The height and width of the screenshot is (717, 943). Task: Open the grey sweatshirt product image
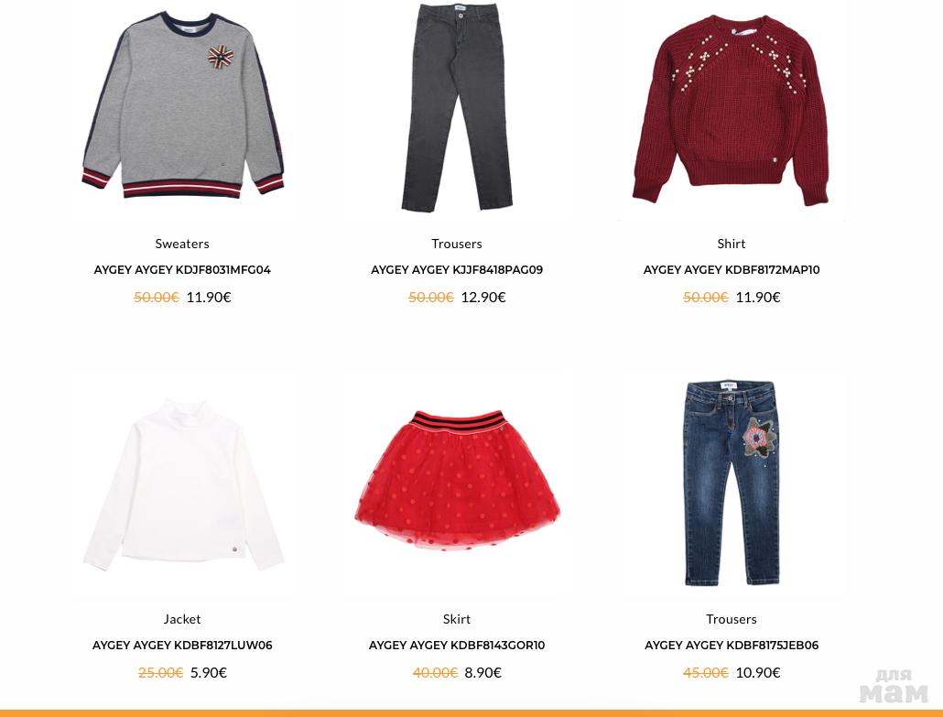[183, 105]
